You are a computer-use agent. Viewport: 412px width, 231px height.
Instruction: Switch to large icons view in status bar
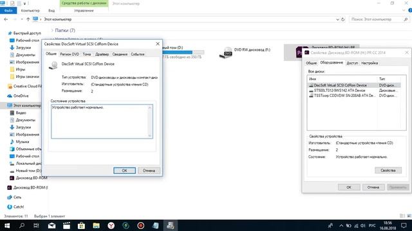pos(409,216)
